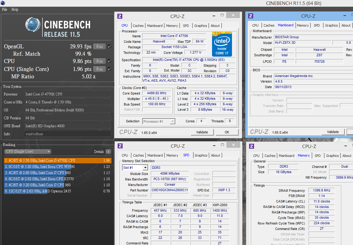
Task: Open the CPU (Single Core) ranking dropdown
Action: (x=28, y=152)
